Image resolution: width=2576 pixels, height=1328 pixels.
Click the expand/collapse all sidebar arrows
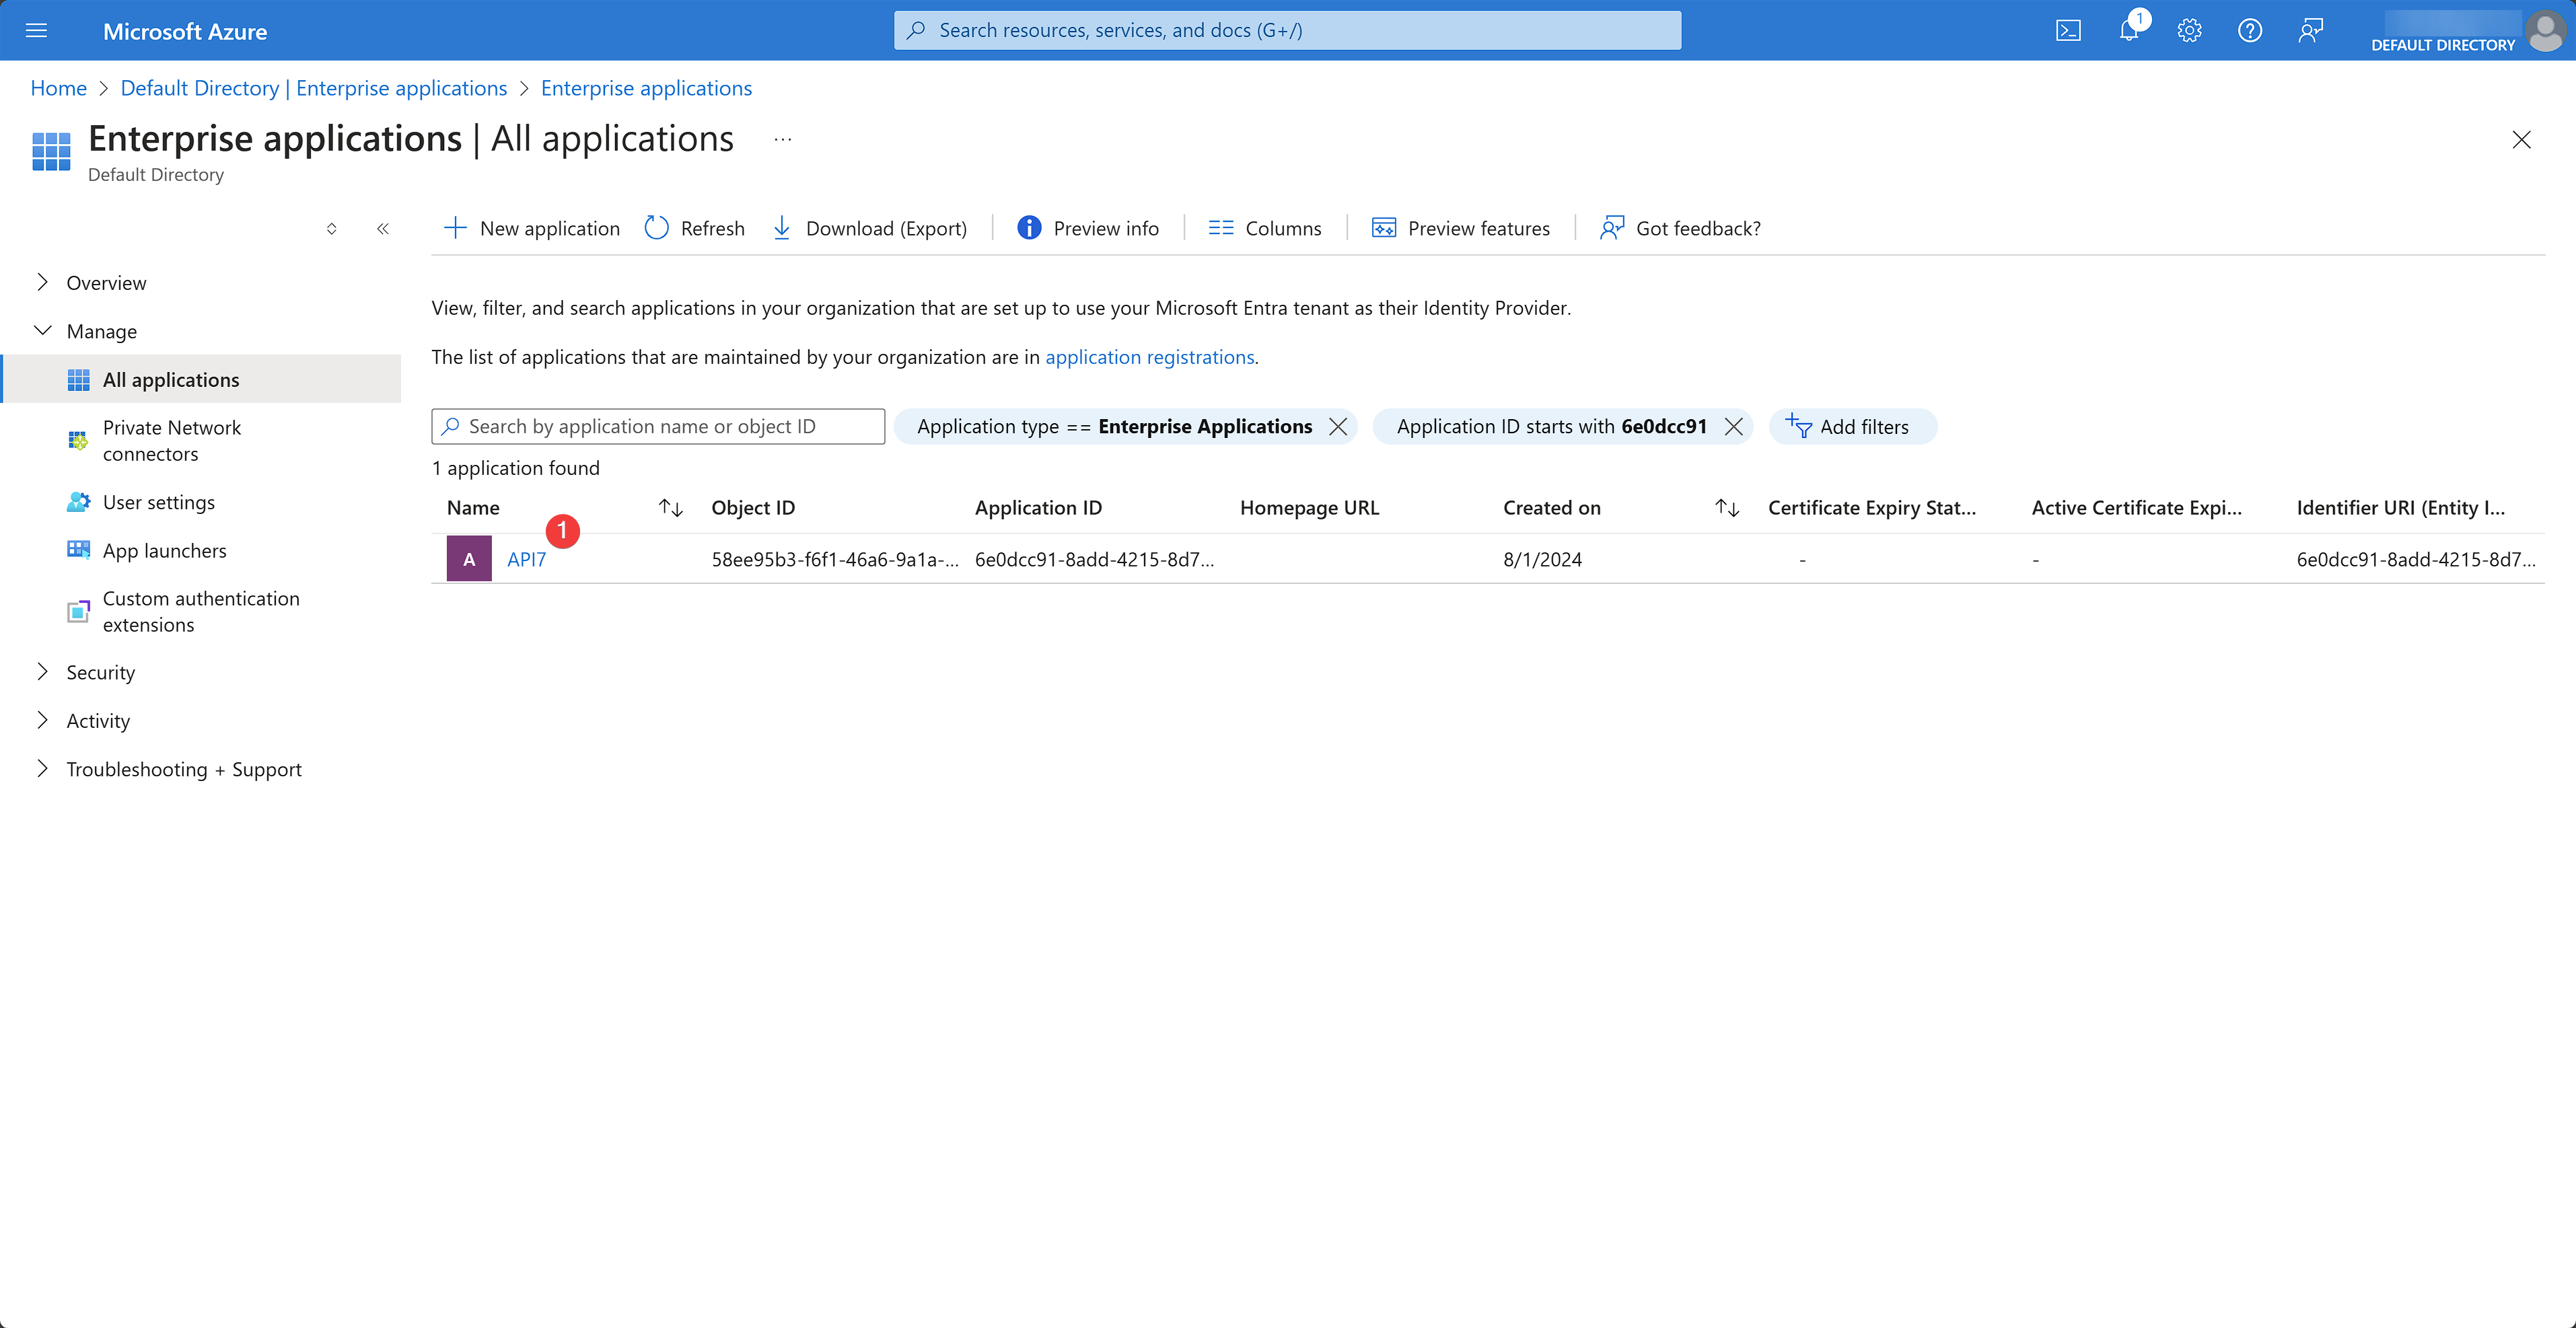tap(332, 229)
